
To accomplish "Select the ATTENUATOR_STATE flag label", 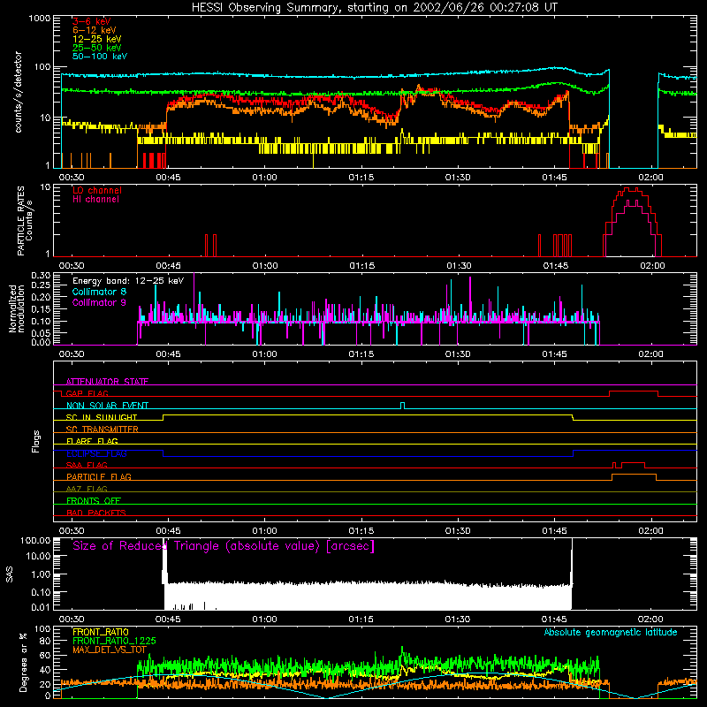I will click(107, 382).
